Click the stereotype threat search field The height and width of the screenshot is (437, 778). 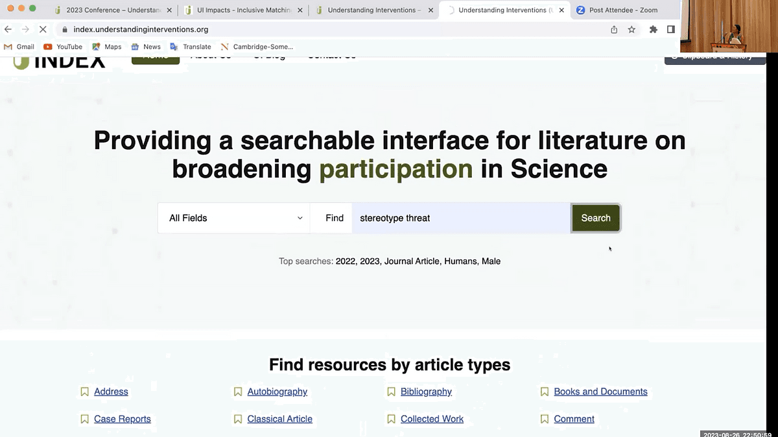click(461, 218)
